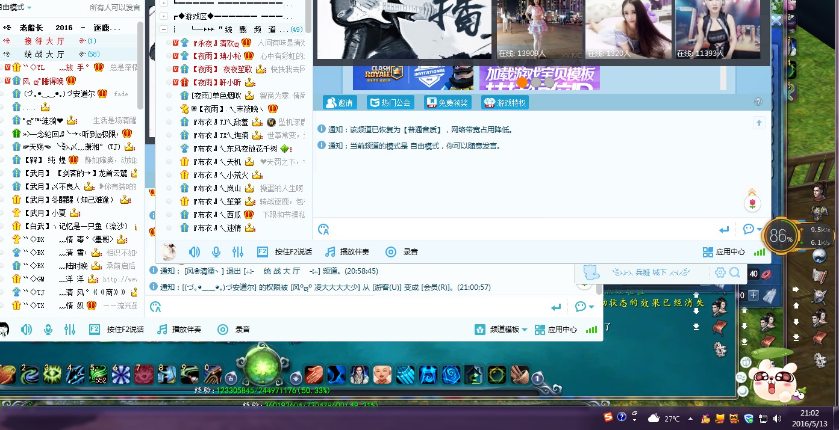Image resolution: width=839 pixels, height=430 pixels.
Task: Mute the speaker beside 按住F2说话 in the back YY window
Action: (x=27, y=330)
